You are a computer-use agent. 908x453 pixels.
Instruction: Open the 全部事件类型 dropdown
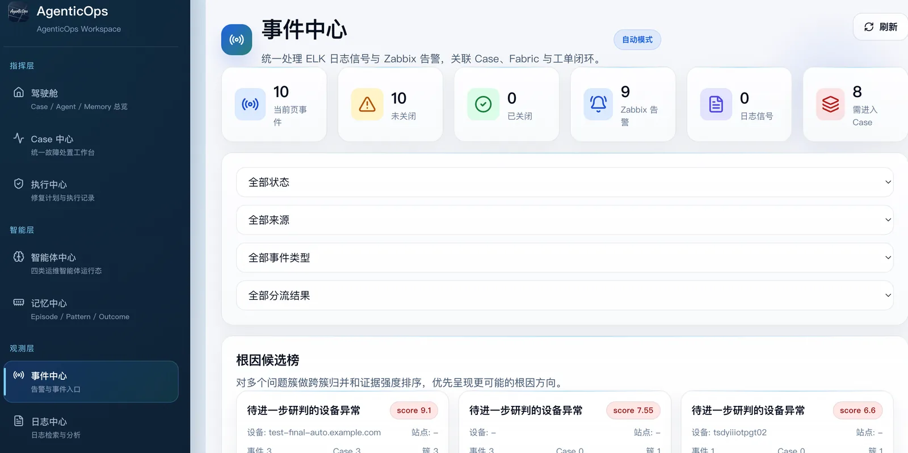pos(565,258)
